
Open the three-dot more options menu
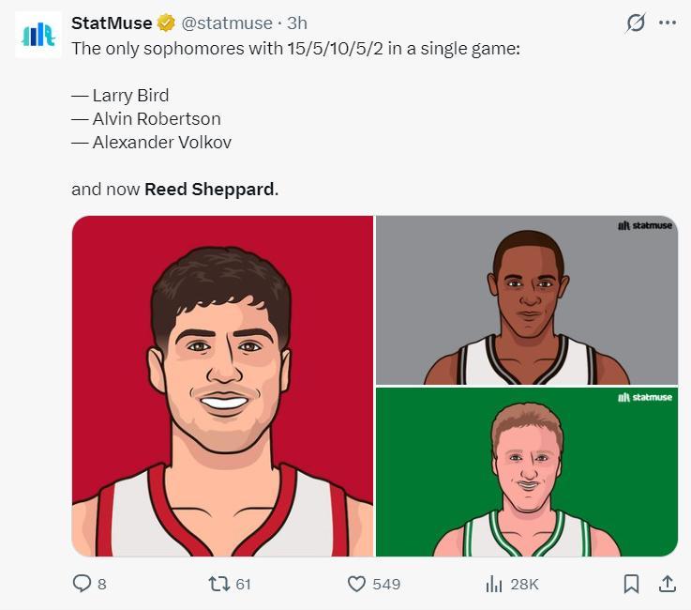pos(668,23)
